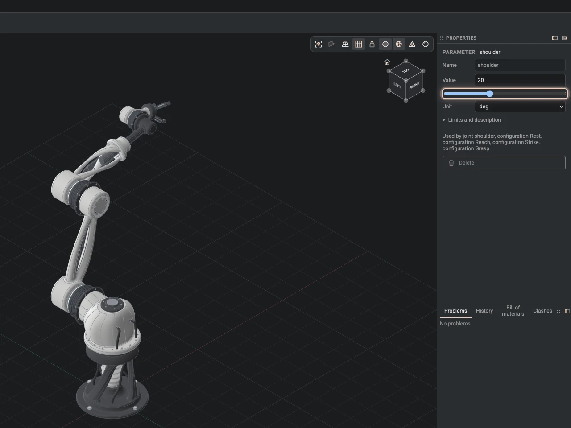Toggle the globe environment icon
Image resolution: width=571 pixels, height=428 pixels.
[x=399, y=44]
